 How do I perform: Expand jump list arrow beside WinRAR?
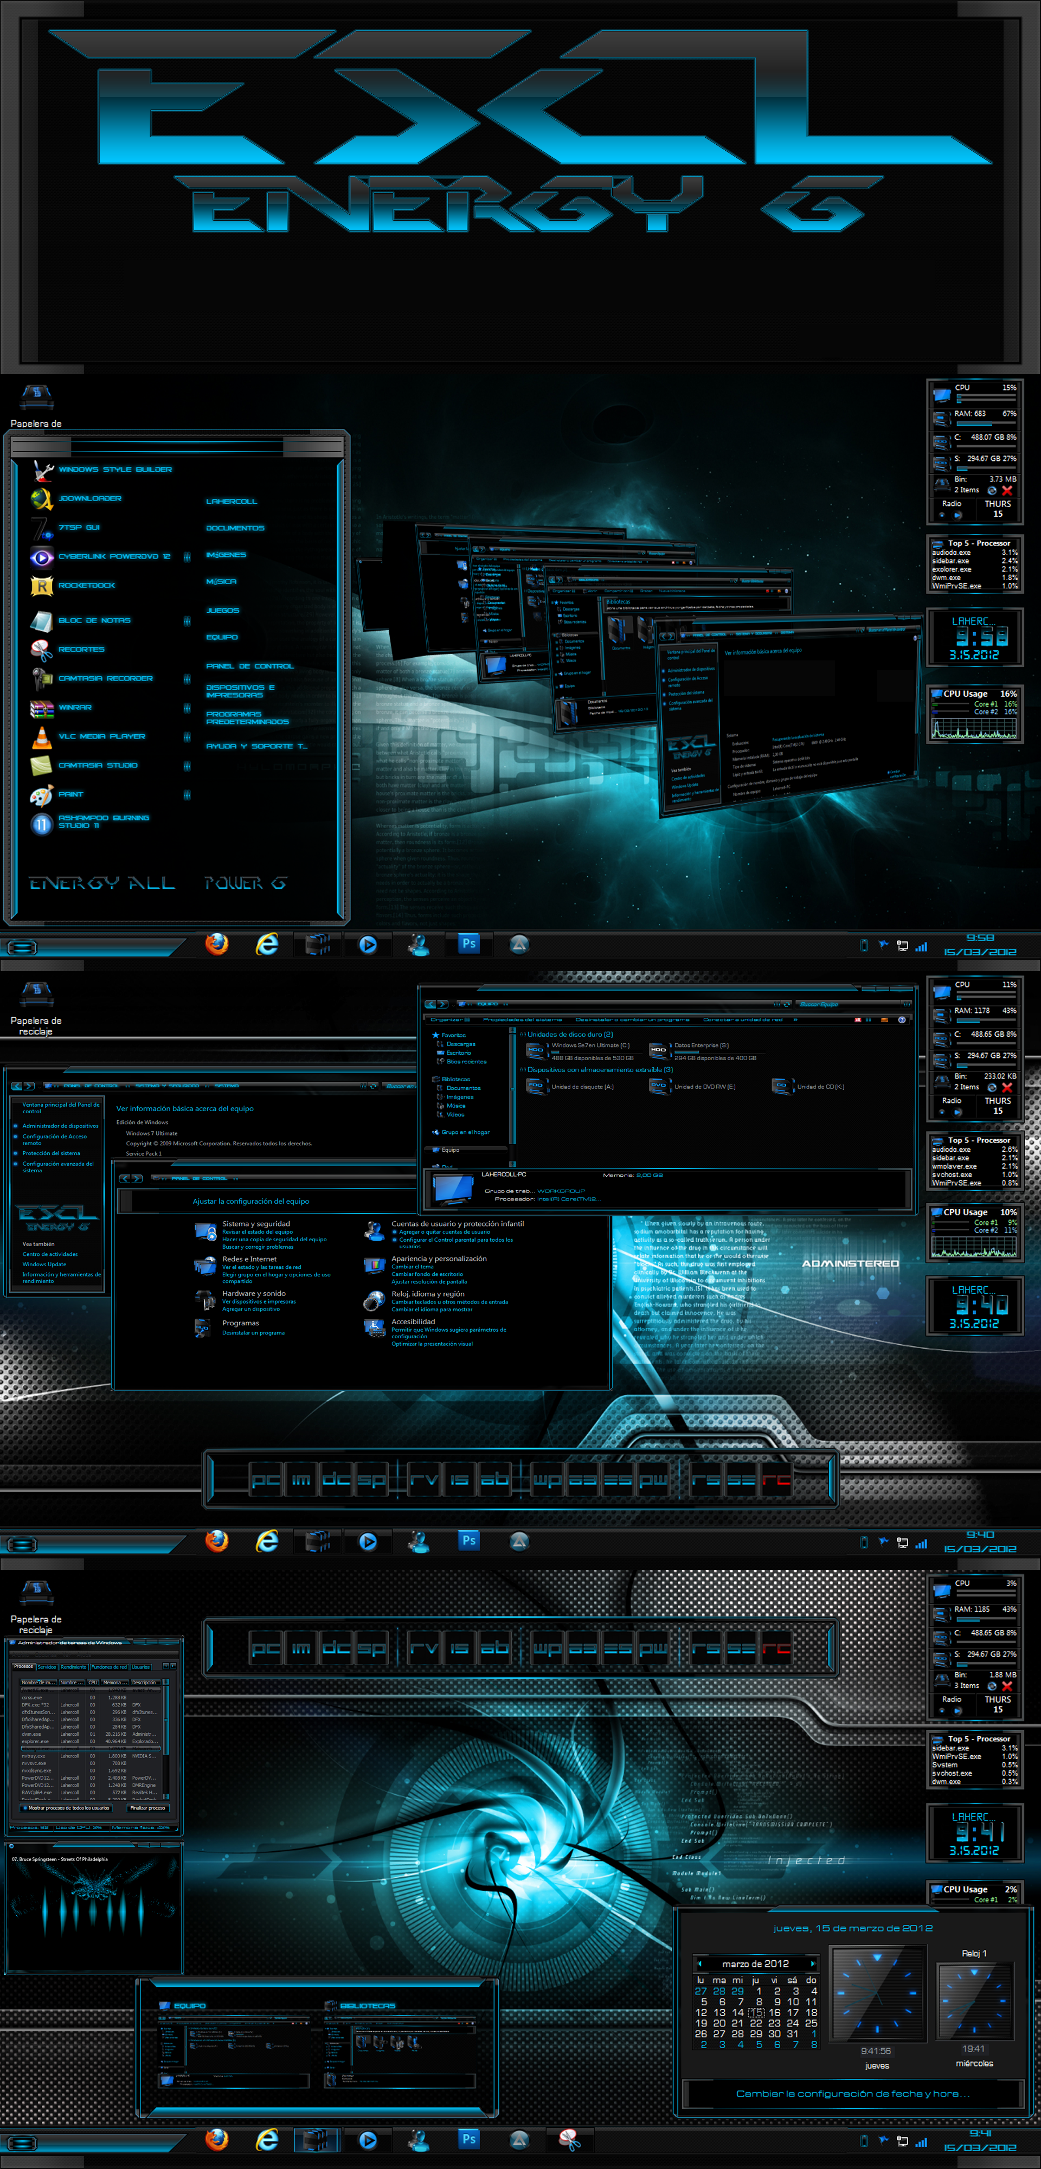[187, 708]
